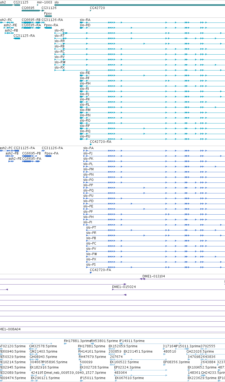Click transcript slo-RB
The height and width of the screenshot is (382, 225).
point(59,46)
